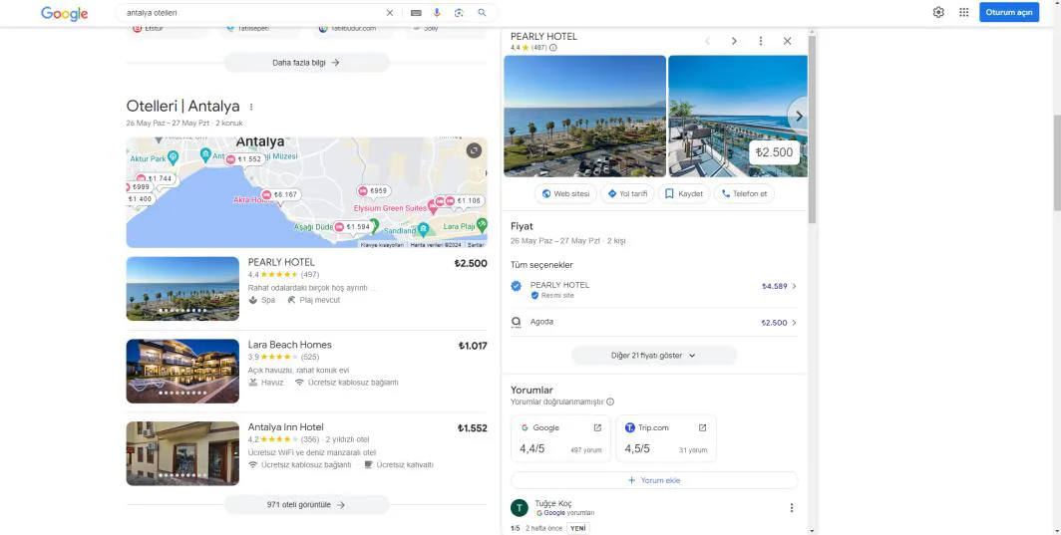Open the hotel panel's three-dot options menu
1061x535 pixels.
[x=761, y=41]
